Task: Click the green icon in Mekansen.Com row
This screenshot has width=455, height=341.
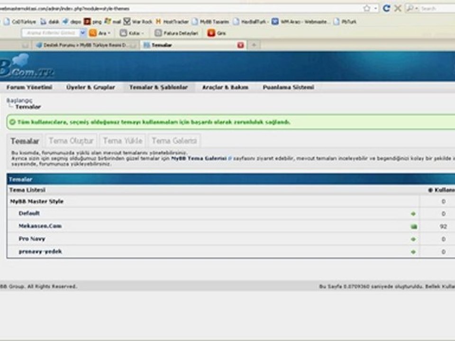Action: point(414,227)
